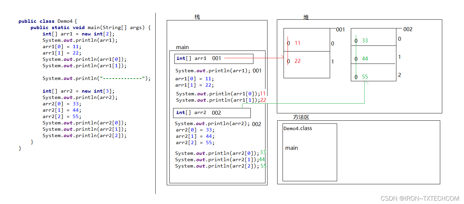Image resolution: width=464 pixels, height=204 pixels.
Task: Click 'println(arr2[1]);' in the left code listing
Action: click(x=85, y=129)
